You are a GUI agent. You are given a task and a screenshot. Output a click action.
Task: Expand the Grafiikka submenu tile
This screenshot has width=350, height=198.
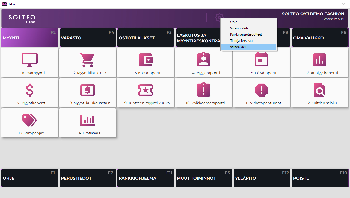point(88,123)
